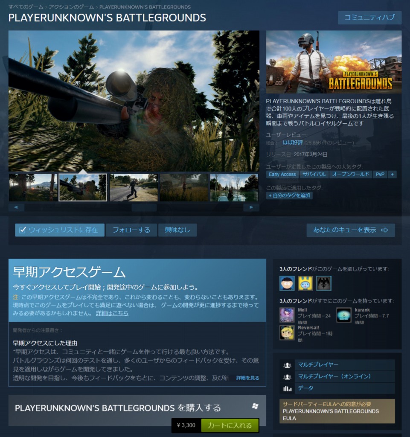Open Reversal!'s friend avatar
Viewport: 410px width, 437px height.
pos(287,333)
